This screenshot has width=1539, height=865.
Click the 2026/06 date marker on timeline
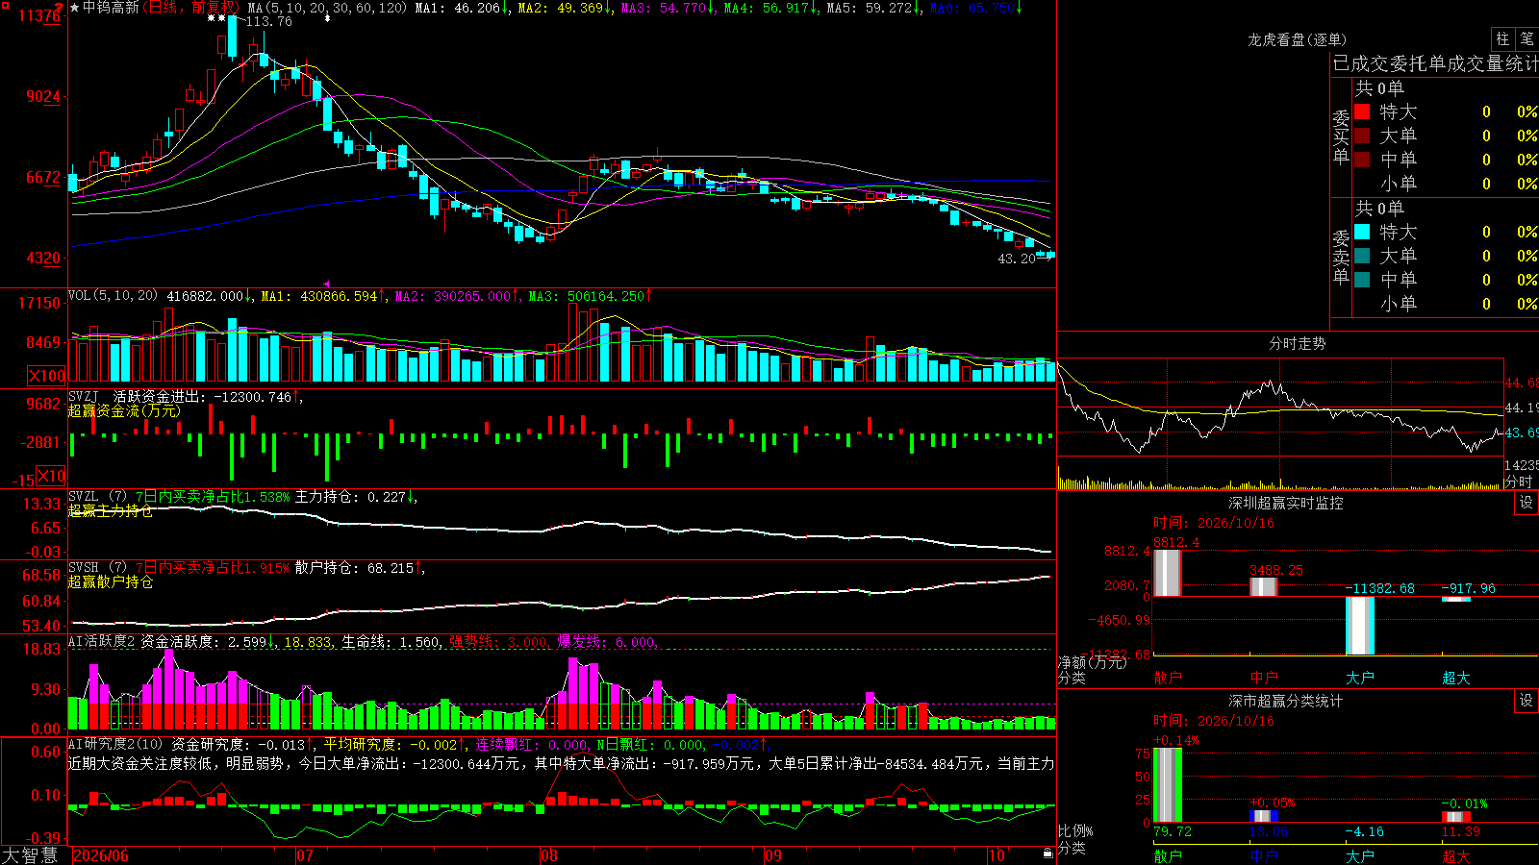pos(101,855)
